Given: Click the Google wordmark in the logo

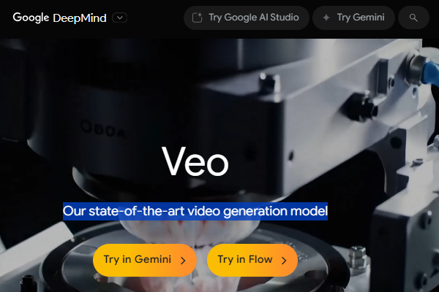Looking at the screenshot, I should point(31,18).
